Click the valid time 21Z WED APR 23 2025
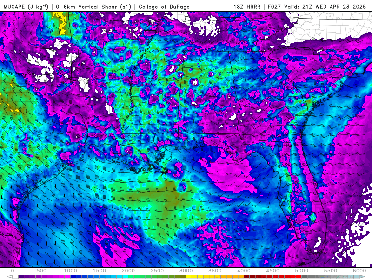 334,7
